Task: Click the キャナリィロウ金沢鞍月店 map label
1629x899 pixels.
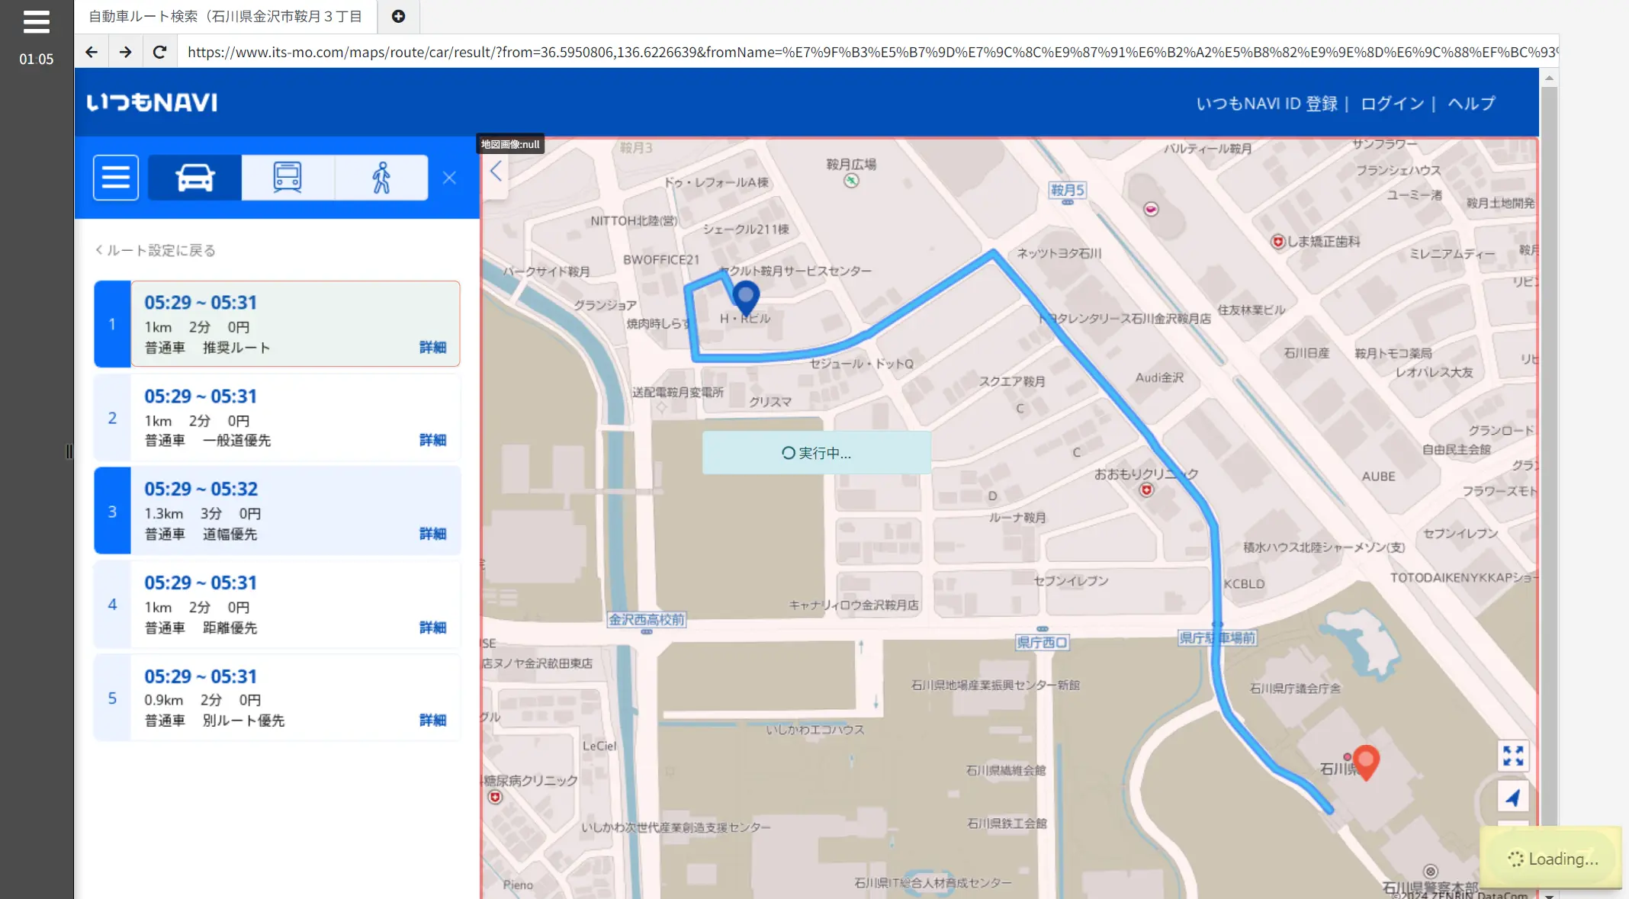Action: tap(853, 605)
